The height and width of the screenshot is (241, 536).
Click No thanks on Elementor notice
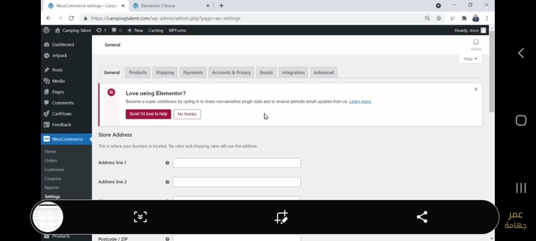(187, 114)
